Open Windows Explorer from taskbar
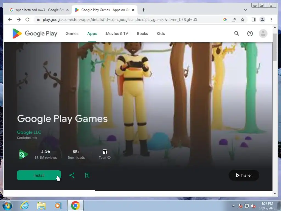Viewport: 281px width, 211px height. [41, 206]
